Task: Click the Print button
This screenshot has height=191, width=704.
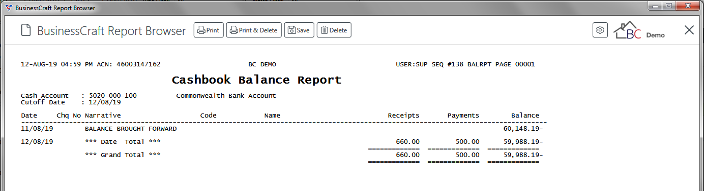Action: tap(209, 30)
